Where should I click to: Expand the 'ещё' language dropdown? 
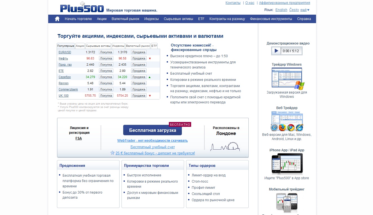pyautogui.click(x=305, y=10)
